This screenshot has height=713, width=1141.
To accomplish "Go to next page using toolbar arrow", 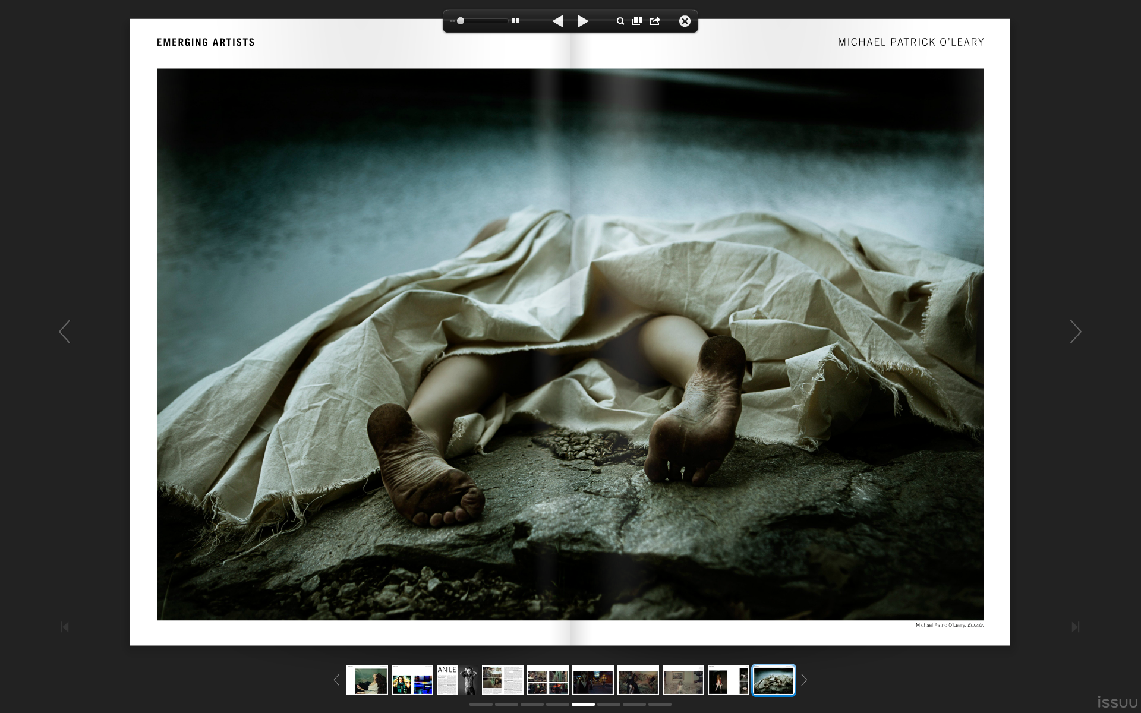I will [583, 21].
